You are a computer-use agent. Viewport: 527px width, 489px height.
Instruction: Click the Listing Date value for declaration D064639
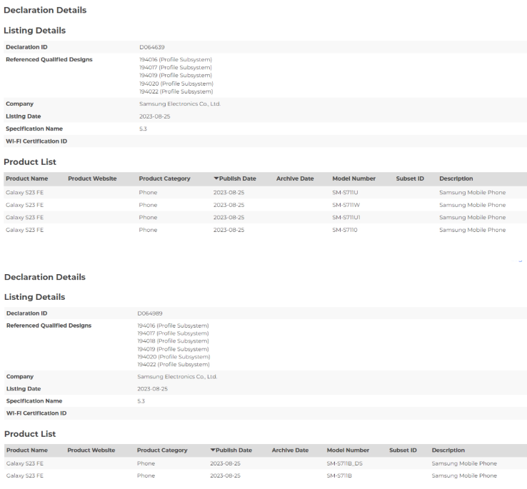[x=155, y=116]
